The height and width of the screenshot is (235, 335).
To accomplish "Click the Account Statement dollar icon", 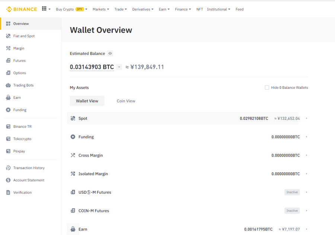I will 8,180.
